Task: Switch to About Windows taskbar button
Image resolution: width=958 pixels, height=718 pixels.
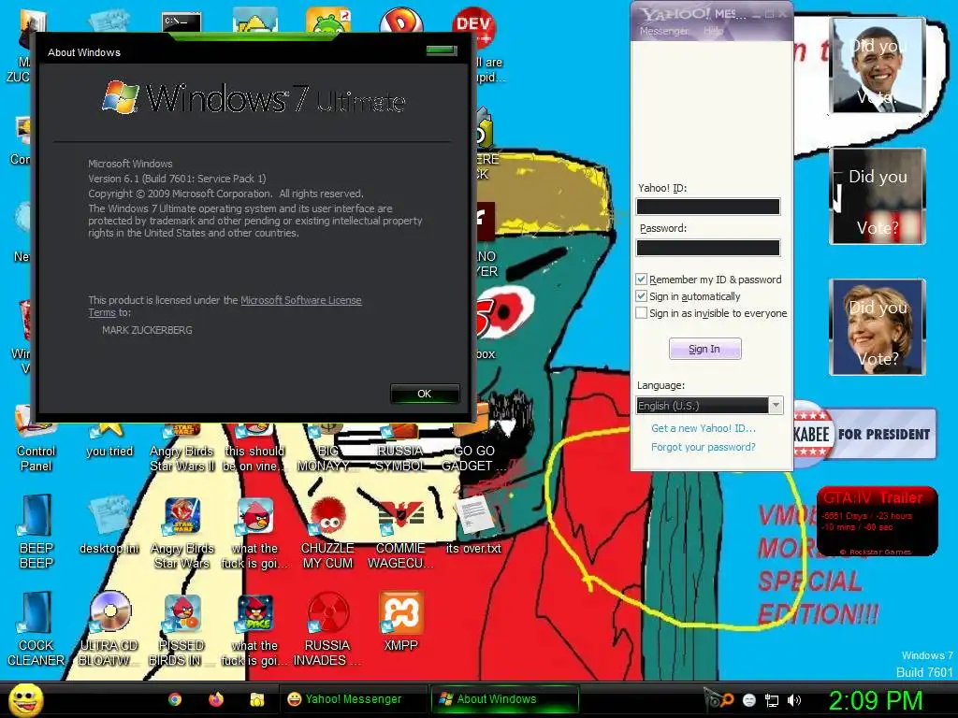Action: click(x=504, y=699)
